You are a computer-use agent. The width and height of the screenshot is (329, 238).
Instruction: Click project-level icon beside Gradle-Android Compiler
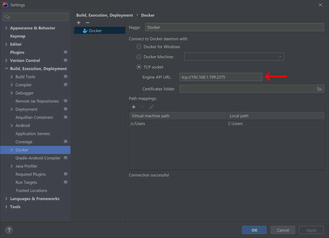pyautogui.click(x=66, y=158)
